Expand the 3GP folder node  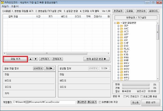118,26
